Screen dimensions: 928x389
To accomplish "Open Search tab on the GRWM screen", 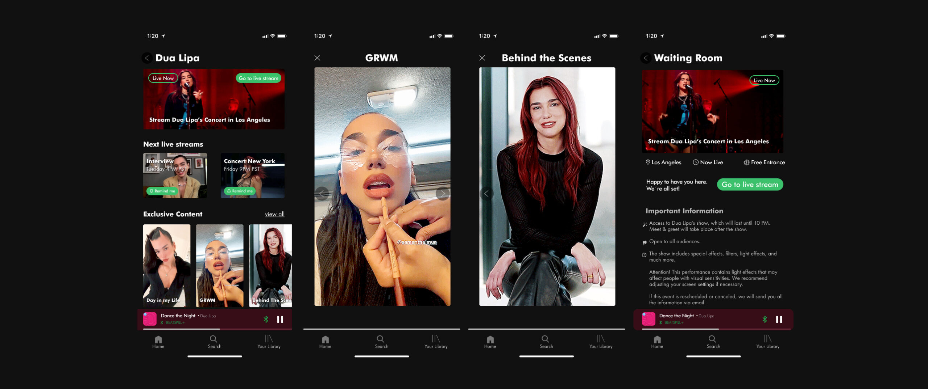I will pos(381,341).
